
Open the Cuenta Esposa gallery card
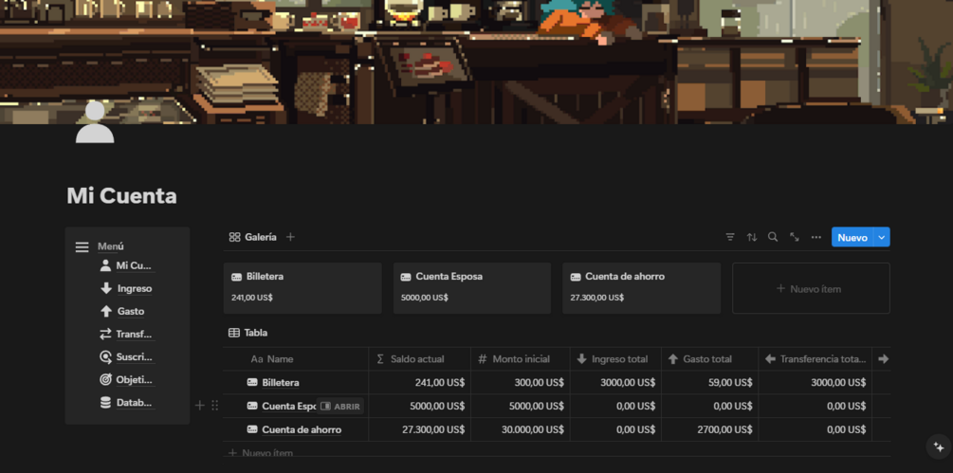[x=472, y=288]
